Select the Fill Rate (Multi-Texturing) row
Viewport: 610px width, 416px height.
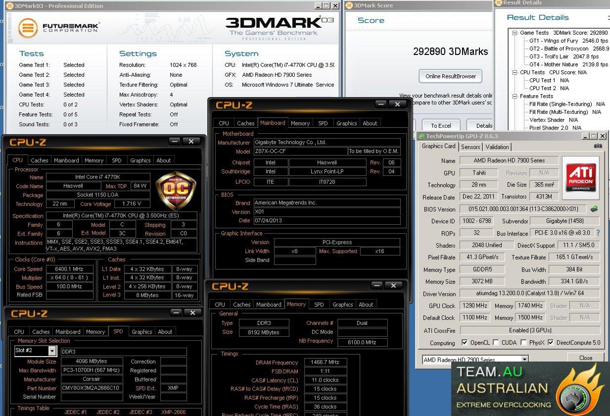tap(565, 112)
